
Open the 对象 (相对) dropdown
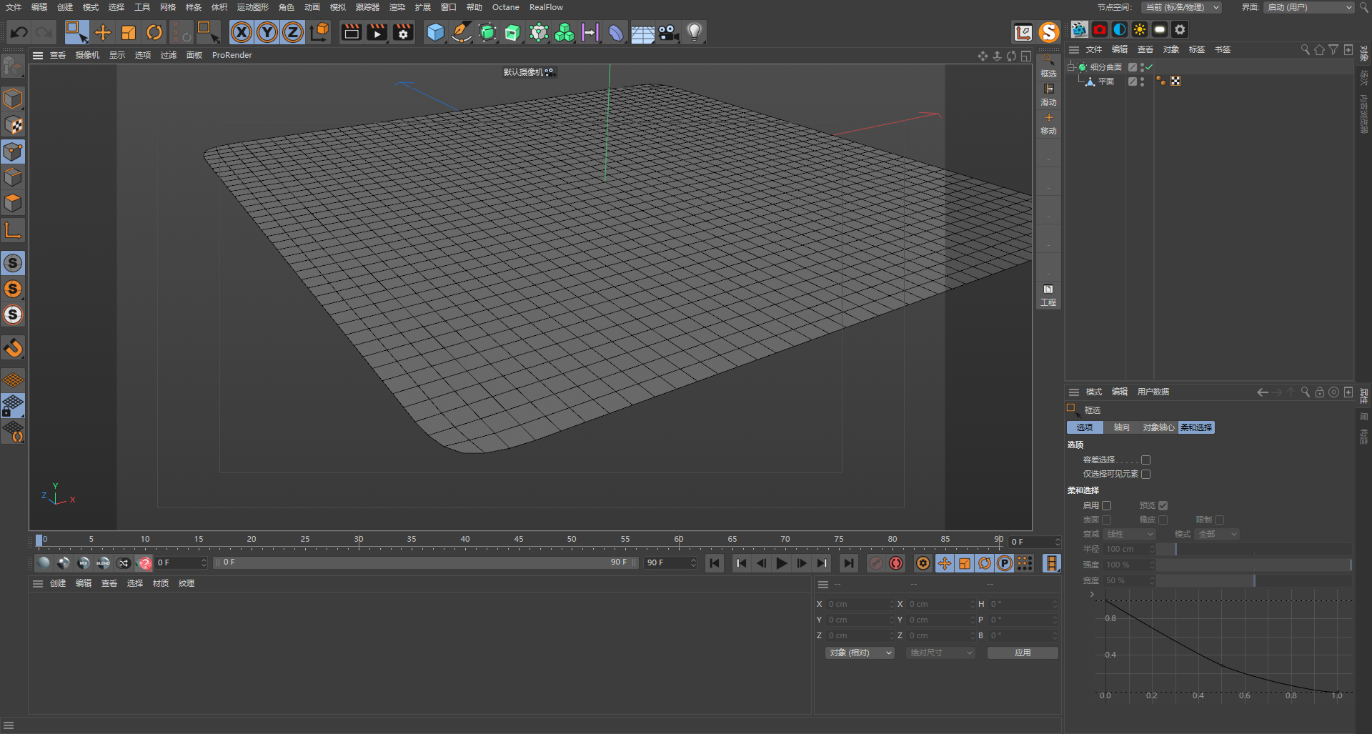click(x=860, y=653)
